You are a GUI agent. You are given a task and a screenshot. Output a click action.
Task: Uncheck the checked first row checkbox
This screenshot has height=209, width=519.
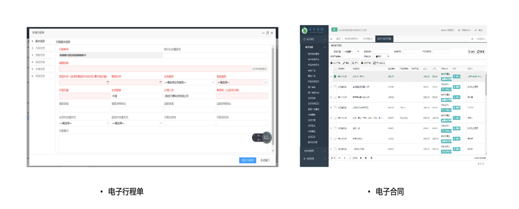click(x=335, y=76)
